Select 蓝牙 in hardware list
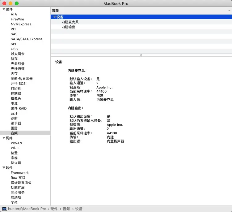The image size is (232, 212). (x=14, y=113)
